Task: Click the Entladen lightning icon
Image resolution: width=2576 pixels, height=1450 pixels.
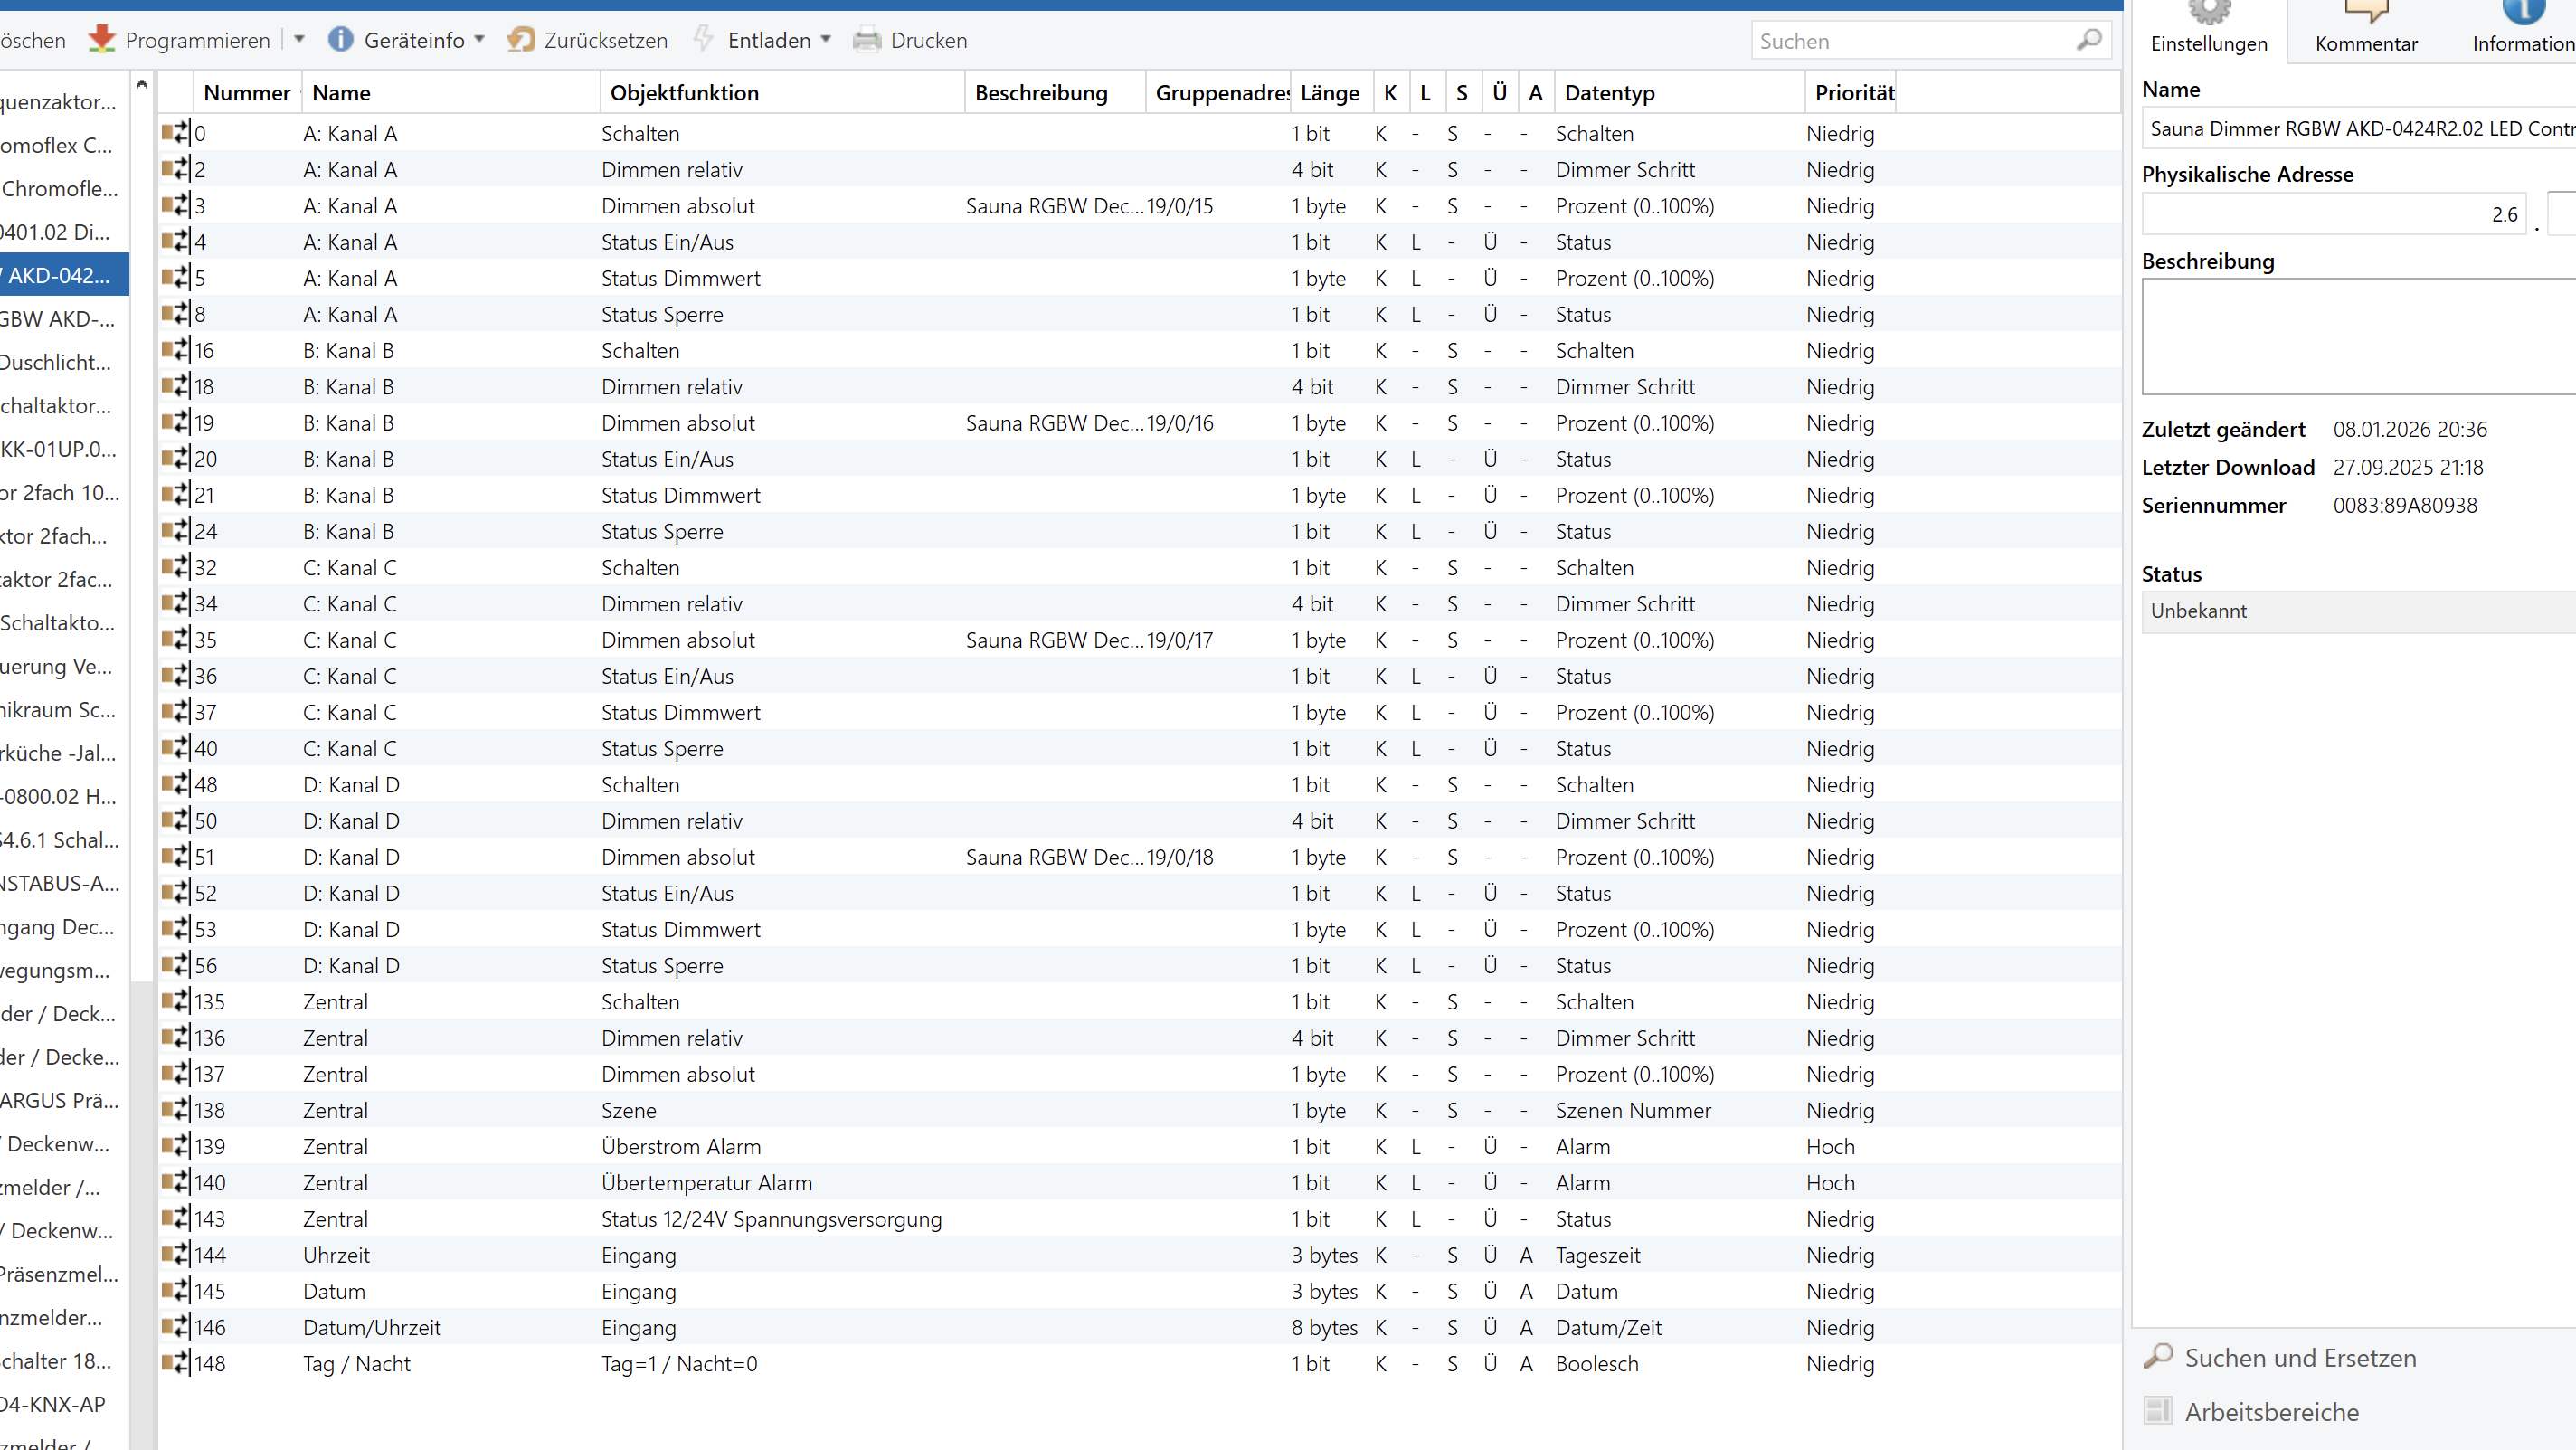Action: click(704, 40)
